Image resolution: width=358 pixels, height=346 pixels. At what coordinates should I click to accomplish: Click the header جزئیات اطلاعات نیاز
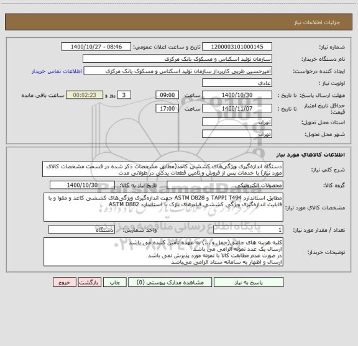coord(317,22)
